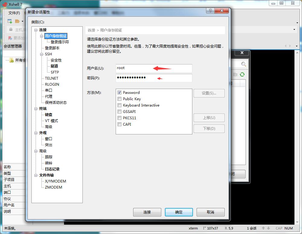Select VT 模式 in the tree

tap(51, 121)
